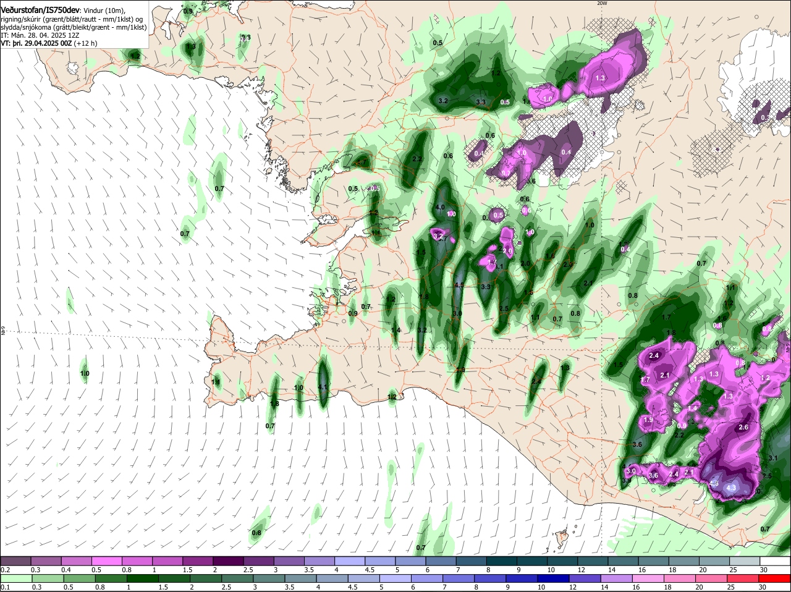
Task: Click the Veðurstofan/IS750dev title text
Action: point(40,11)
